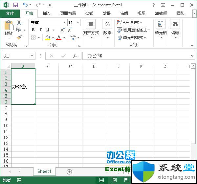Copy selection with copy icon
197x184 pixels.
click(x=19, y=30)
